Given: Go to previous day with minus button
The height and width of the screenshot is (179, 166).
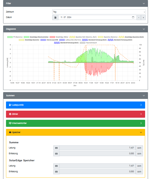Looking at the screenshot, I should [x=139, y=17].
